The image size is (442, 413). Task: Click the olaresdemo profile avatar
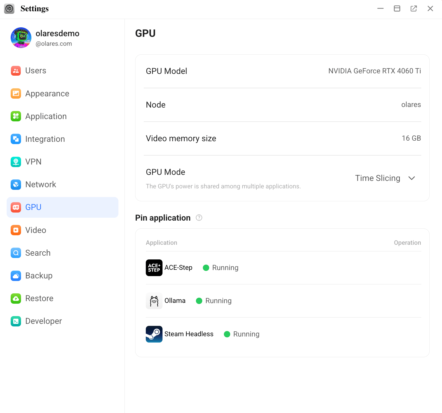point(21,38)
